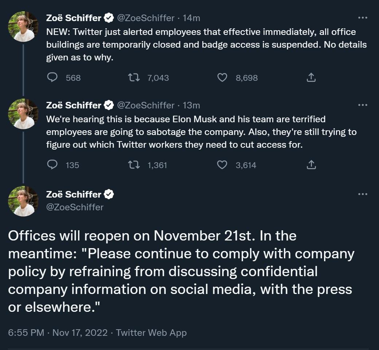This screenshot has height=350, width=379.
Task: Reply to the 14m office closure tweet
Action: click(x=53, y=77)
